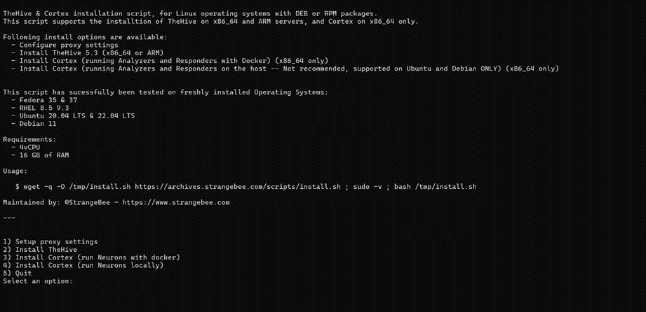Click the '4vCPU' requirement line

click(29, 147)
